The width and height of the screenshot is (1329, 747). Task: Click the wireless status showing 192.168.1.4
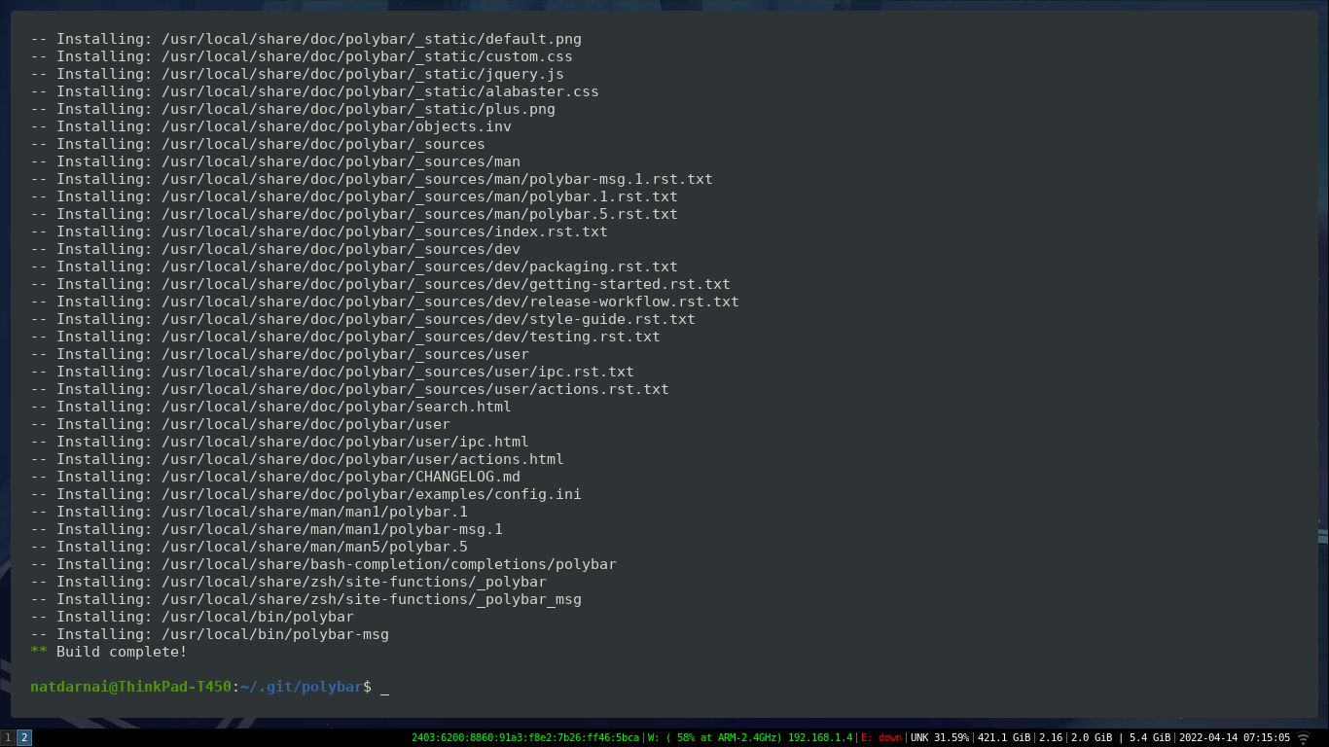pyautogui.click(x=750, y=738)
